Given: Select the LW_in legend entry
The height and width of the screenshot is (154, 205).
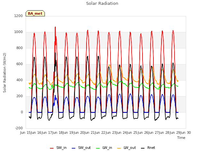Looking at the screenshot, I should click(x=104, y=148).
